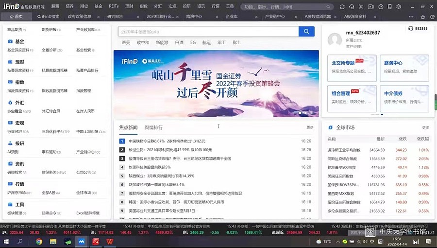This screenshot has width=437, height=248.
Task: Click the blue search button in the main search box
Action: [306, 32]
